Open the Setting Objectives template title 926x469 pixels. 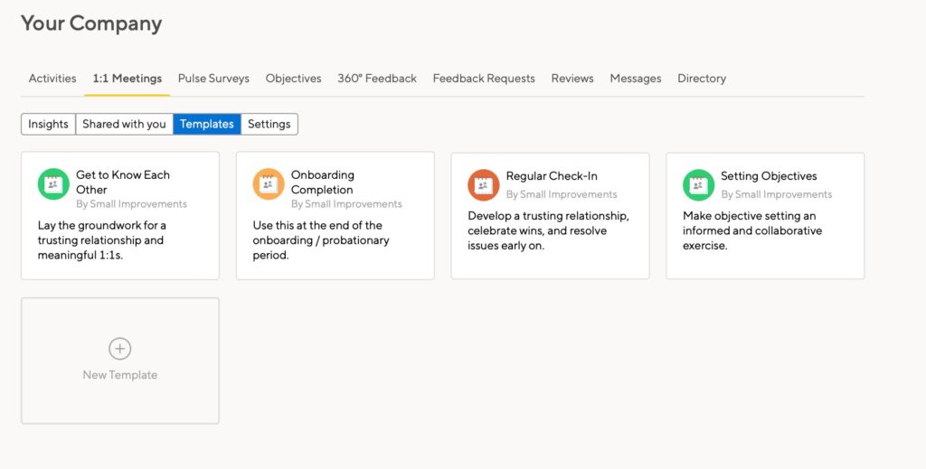click(769, 176)
